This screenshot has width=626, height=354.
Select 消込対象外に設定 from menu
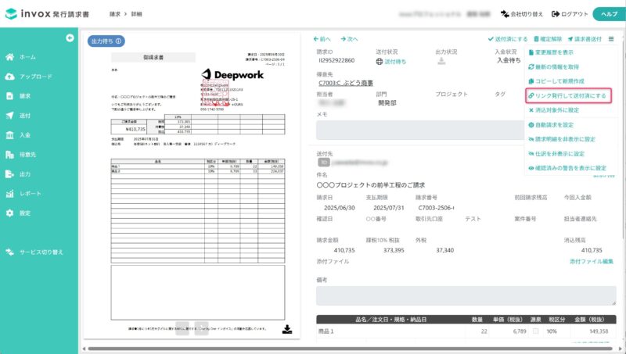coord(553,110)
